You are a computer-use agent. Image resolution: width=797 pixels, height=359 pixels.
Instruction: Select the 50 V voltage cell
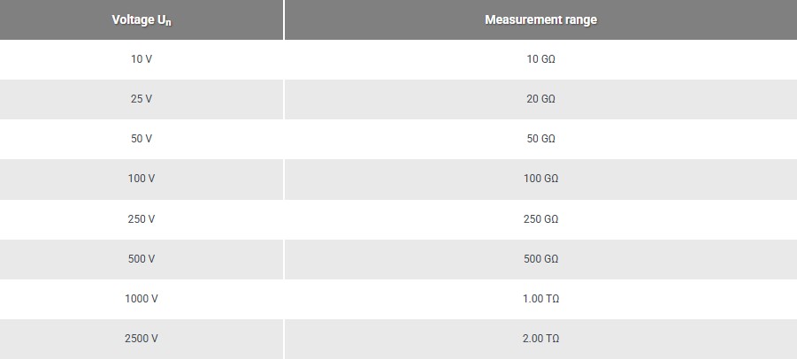coord(142,139)
